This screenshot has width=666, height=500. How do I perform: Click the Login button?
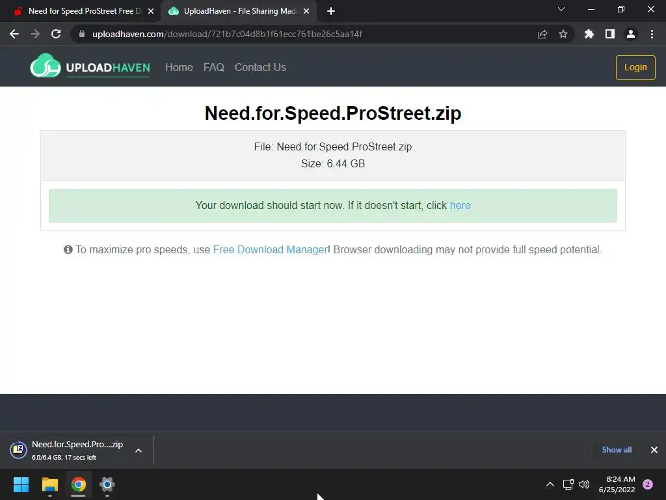[635, 67]
